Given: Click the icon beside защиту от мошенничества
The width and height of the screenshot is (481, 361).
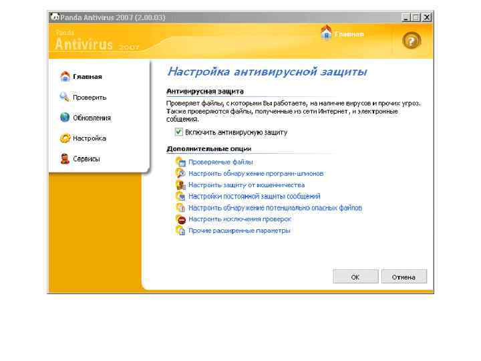Looking at the screenshot, I should [180, 185].
